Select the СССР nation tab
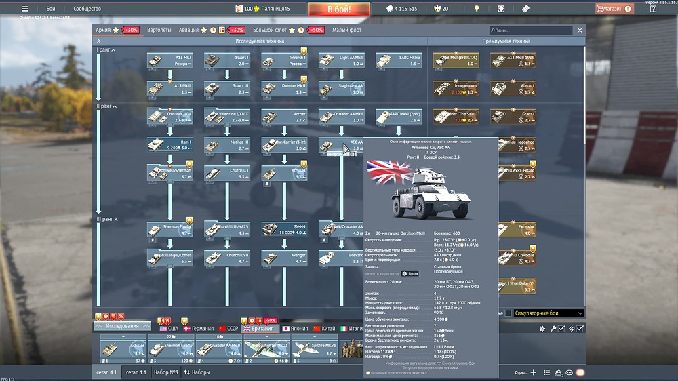The image size is (678, 381). click(x=228, y=329)
